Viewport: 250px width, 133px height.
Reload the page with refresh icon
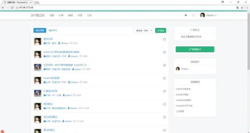tap(12, 8)
